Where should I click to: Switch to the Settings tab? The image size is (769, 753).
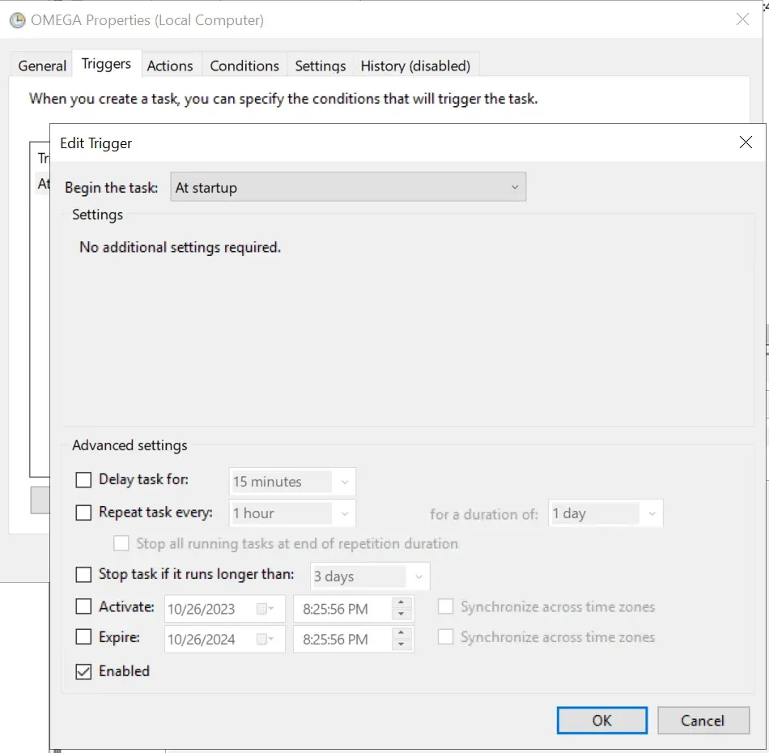(x=320, y=66)
